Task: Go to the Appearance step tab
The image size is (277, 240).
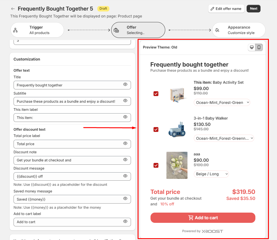Action: tap(239, 30)
